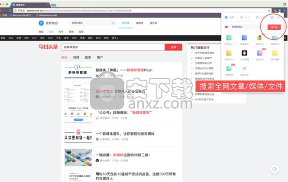
Task: Open the search engine dropdown in popup
Action: 227,27
